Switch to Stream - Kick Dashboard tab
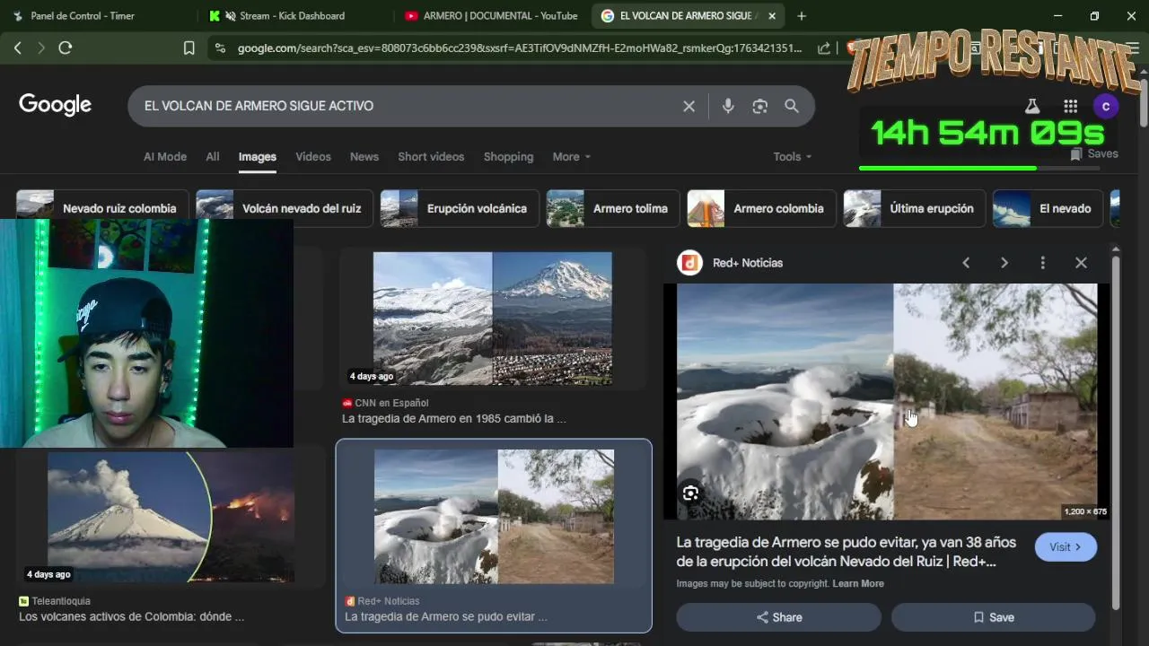Screen dimensions: 1149x646 pos(284,15)
